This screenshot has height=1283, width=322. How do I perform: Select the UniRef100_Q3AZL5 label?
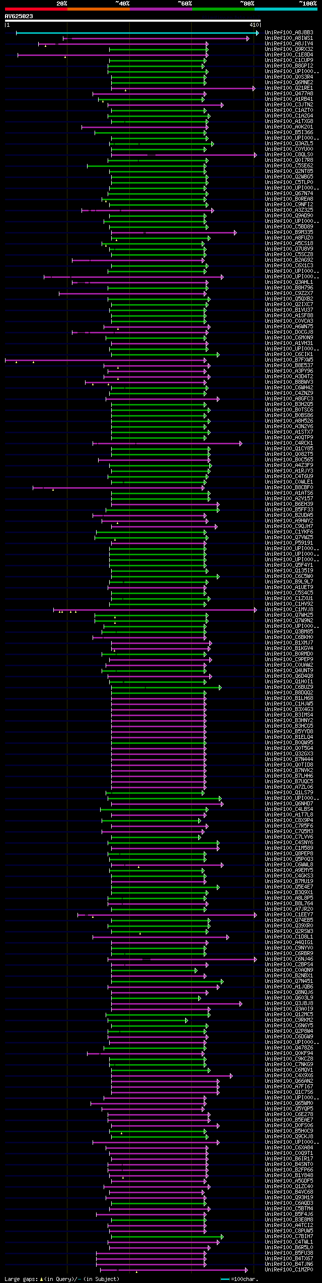pos(289,144)
